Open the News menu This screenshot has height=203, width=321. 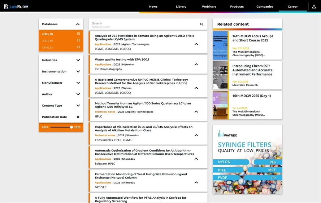(153, 6)
